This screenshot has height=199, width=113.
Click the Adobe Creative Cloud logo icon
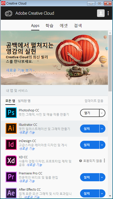pos(9,13)
